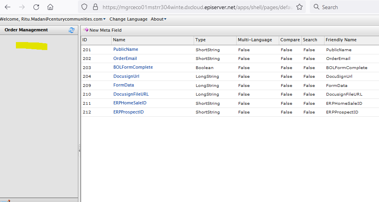The image size is (379, 202).
Task: Click the browser back arrow
Action: 8,7
